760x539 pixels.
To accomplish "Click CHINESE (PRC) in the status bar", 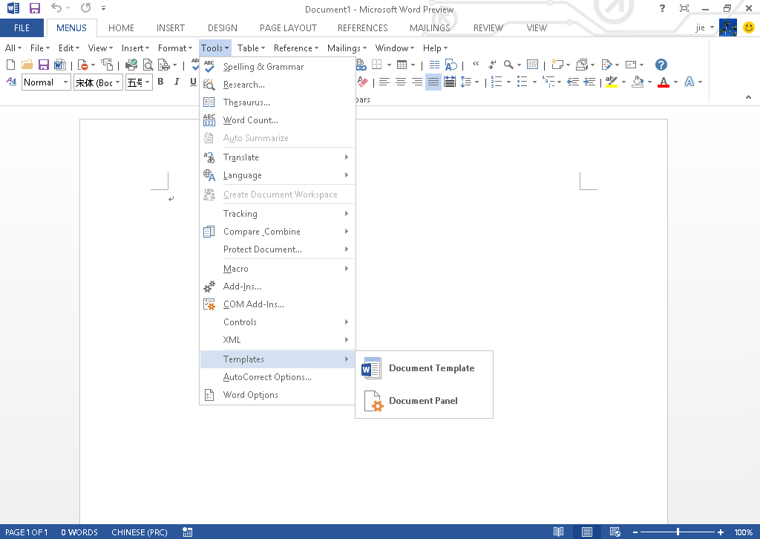I will click(x=140, y=532).
